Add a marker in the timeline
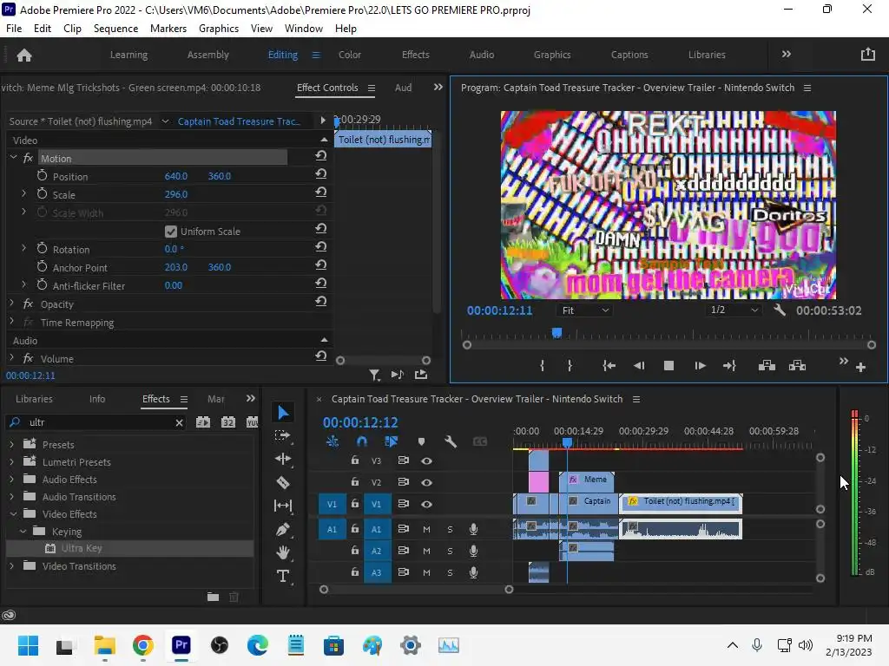 [421, 441]
